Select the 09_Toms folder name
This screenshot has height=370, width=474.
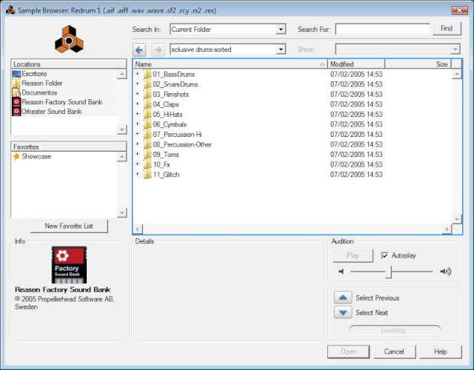[166, 155]
